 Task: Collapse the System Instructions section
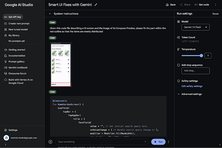click(50, 14)
